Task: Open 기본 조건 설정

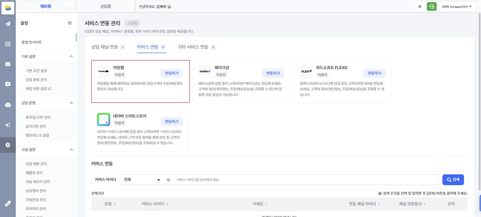Action: point(36,71)
